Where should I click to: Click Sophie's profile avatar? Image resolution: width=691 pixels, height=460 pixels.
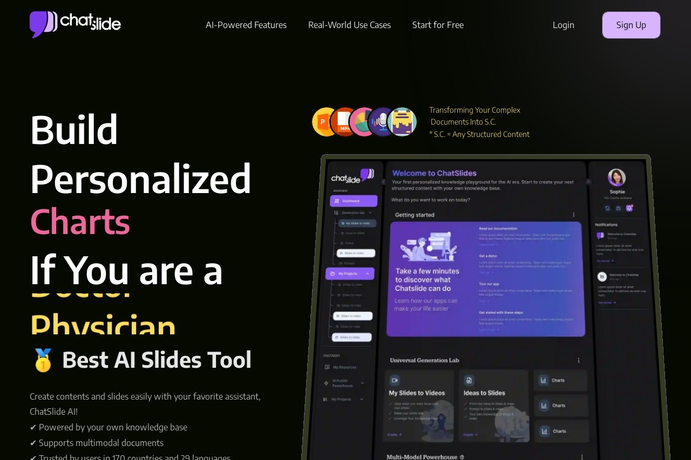(617, 177)
